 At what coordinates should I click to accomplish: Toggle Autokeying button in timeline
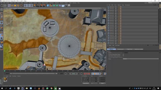pos(87,74)
